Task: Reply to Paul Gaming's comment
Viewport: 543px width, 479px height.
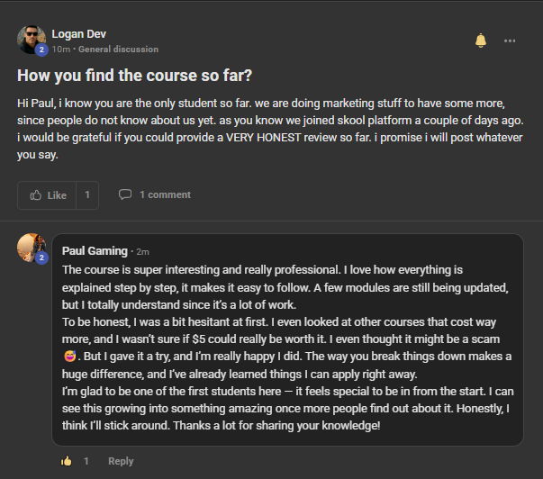Action: tap(121, 461)
